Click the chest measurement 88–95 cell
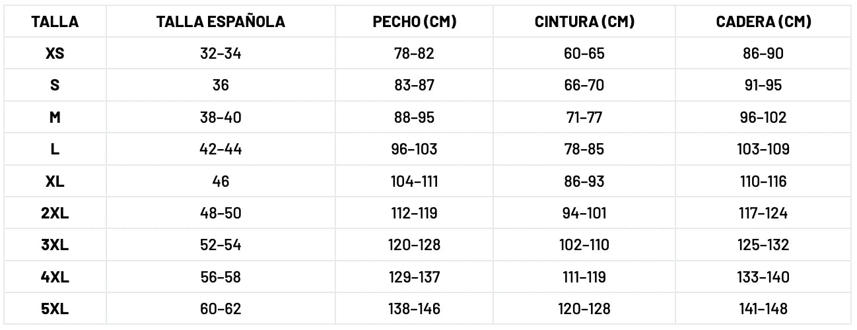The image size is (857, 330). point(414,117)
